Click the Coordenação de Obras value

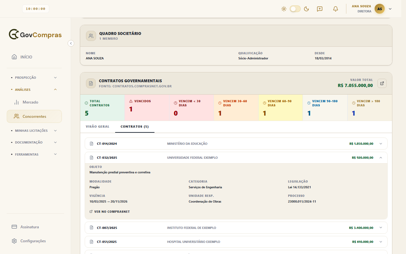[205, 201]
